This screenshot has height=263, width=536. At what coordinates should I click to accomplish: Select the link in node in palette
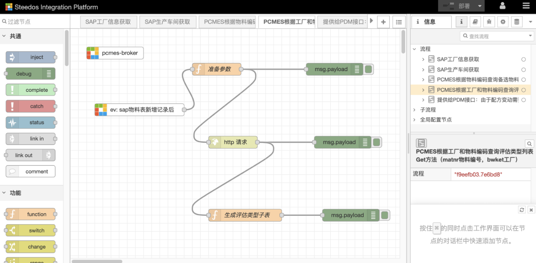point(31,139)
